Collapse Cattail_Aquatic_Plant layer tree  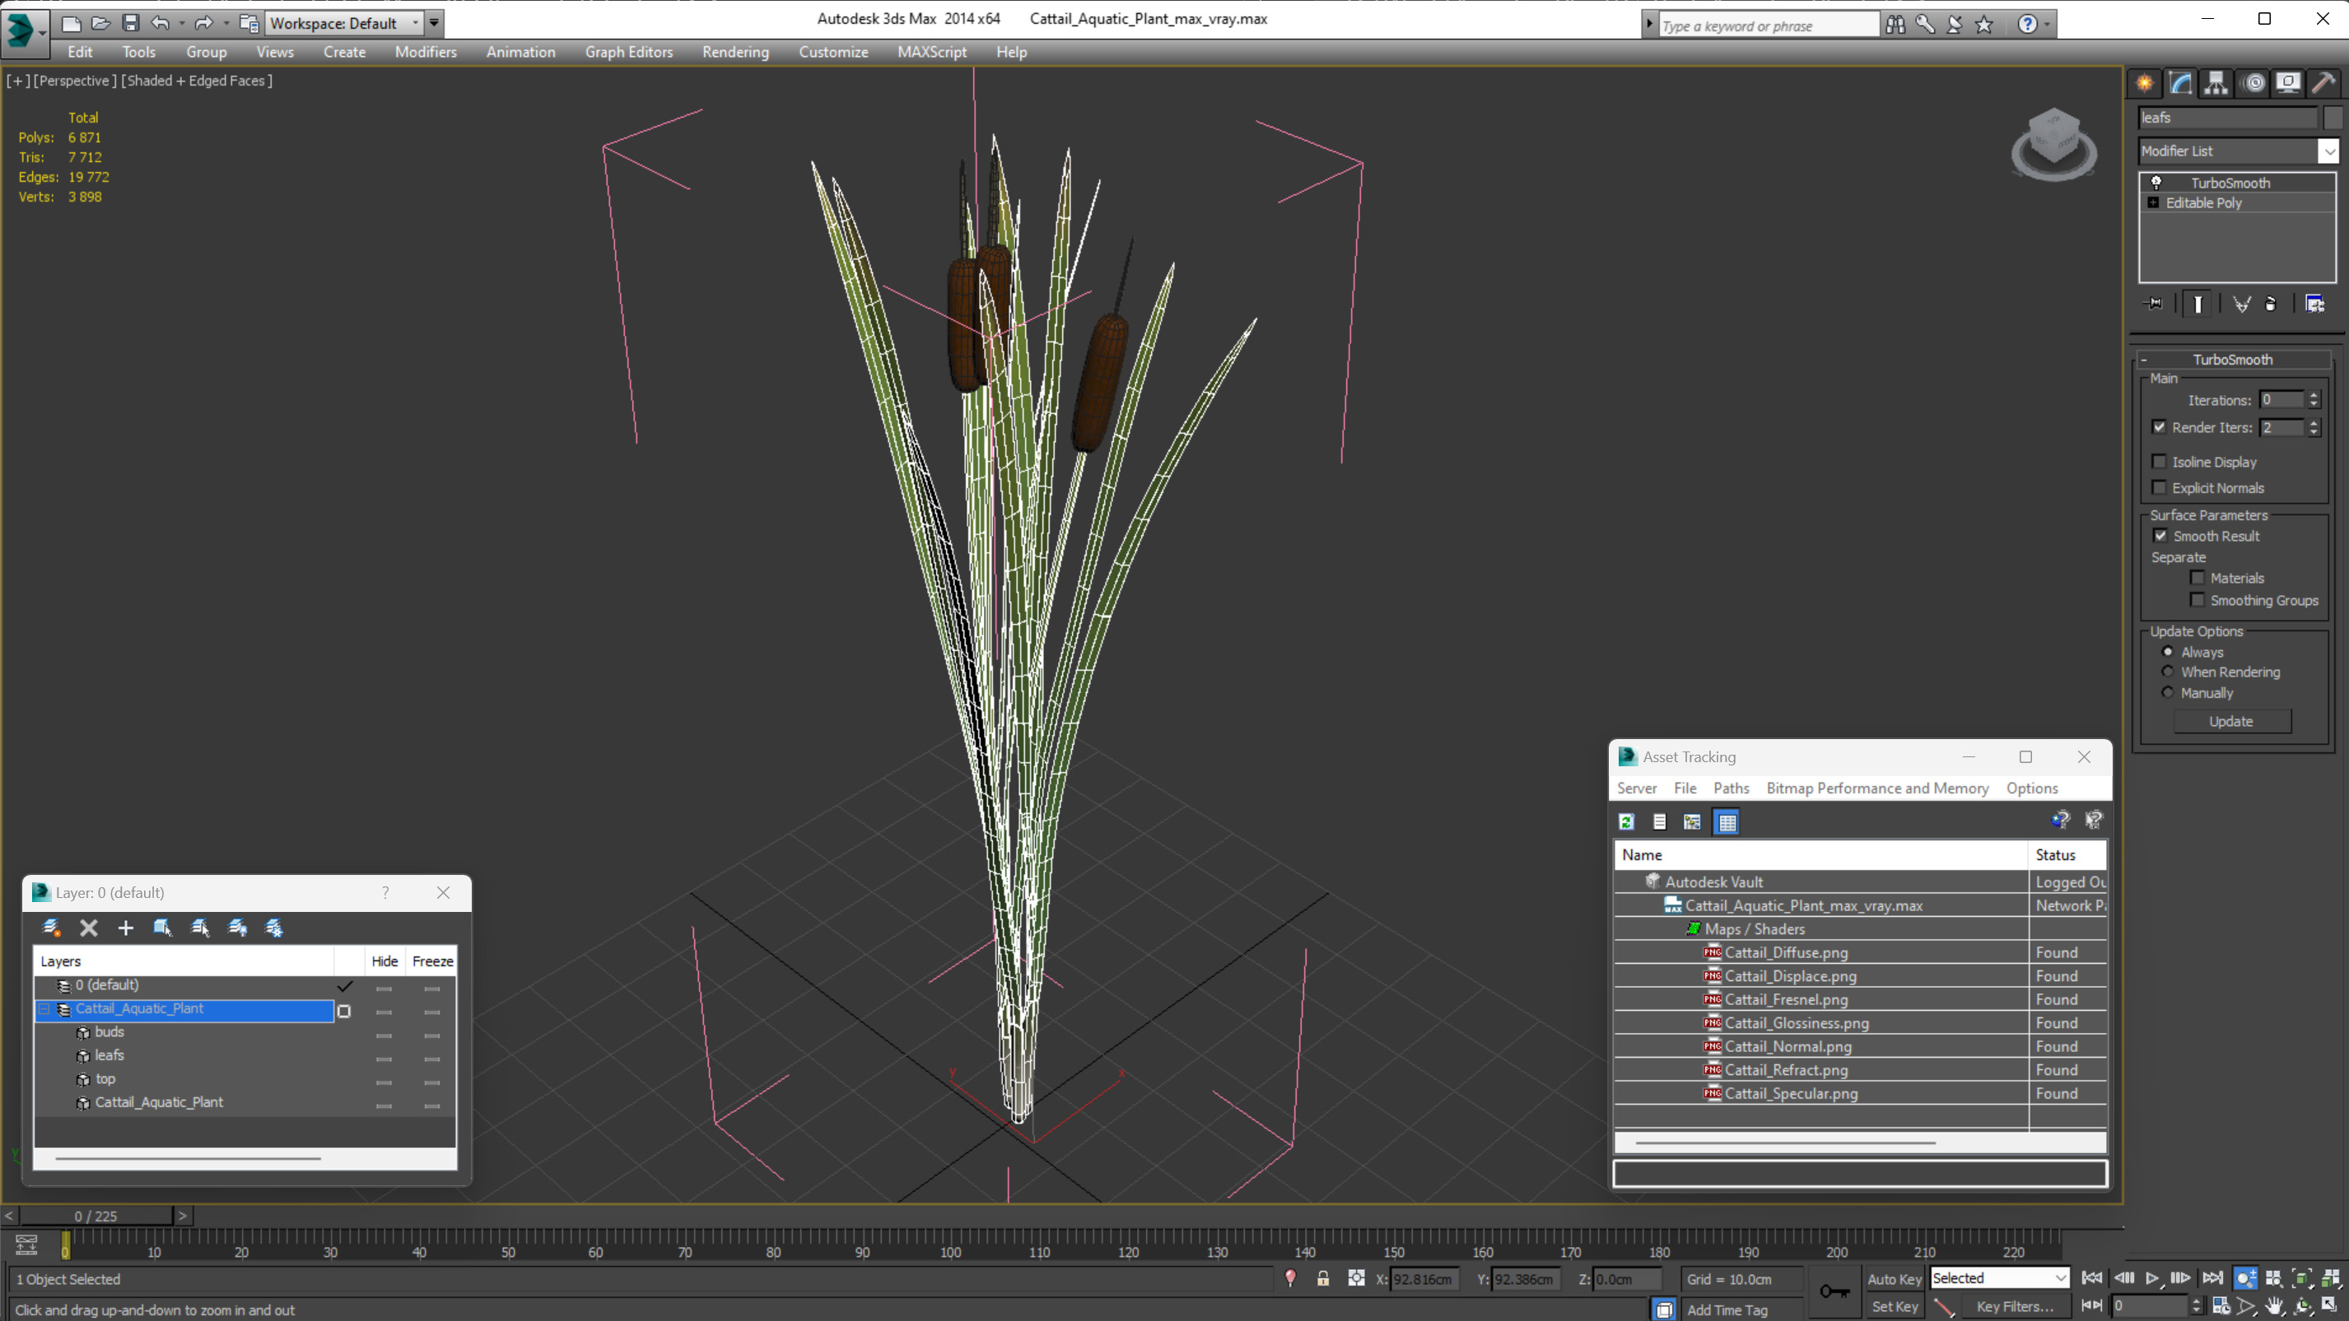click(44, 1008)
